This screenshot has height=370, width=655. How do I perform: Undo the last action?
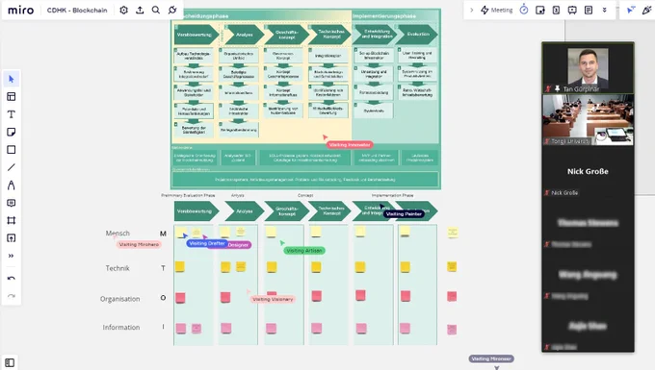point(12,279)
